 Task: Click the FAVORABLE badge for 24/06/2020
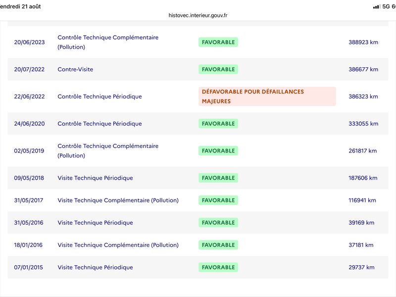pos(218,124)
